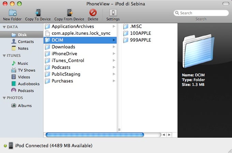Image resolution: width=232 pixels, height=153 pixels.
Task: Click the scroll right arrow
Action: tap(169, 135)
